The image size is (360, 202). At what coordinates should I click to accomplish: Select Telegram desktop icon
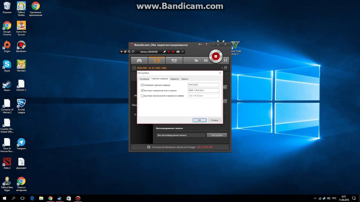pyautogui.click(x=21, y=144)
